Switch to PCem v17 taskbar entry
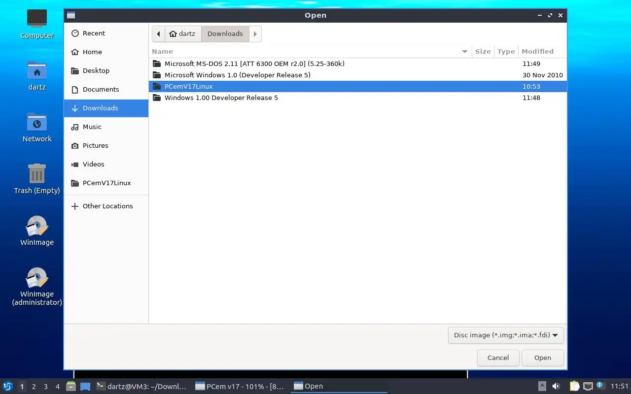The height and width of the screenshot is (394, 631). point(240,386)
